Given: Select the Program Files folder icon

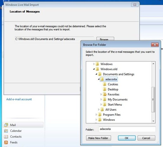Looking at the screenshot, I should 100,115.
